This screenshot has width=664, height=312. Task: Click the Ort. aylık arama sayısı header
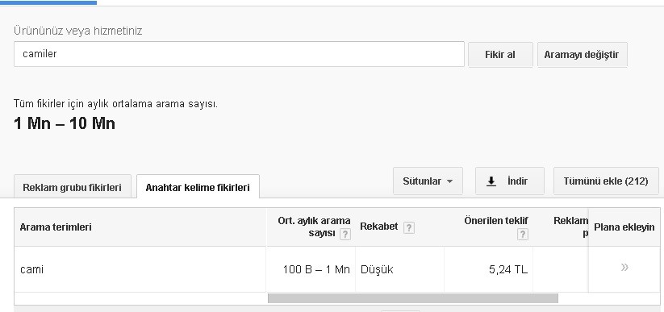[314, 227]
